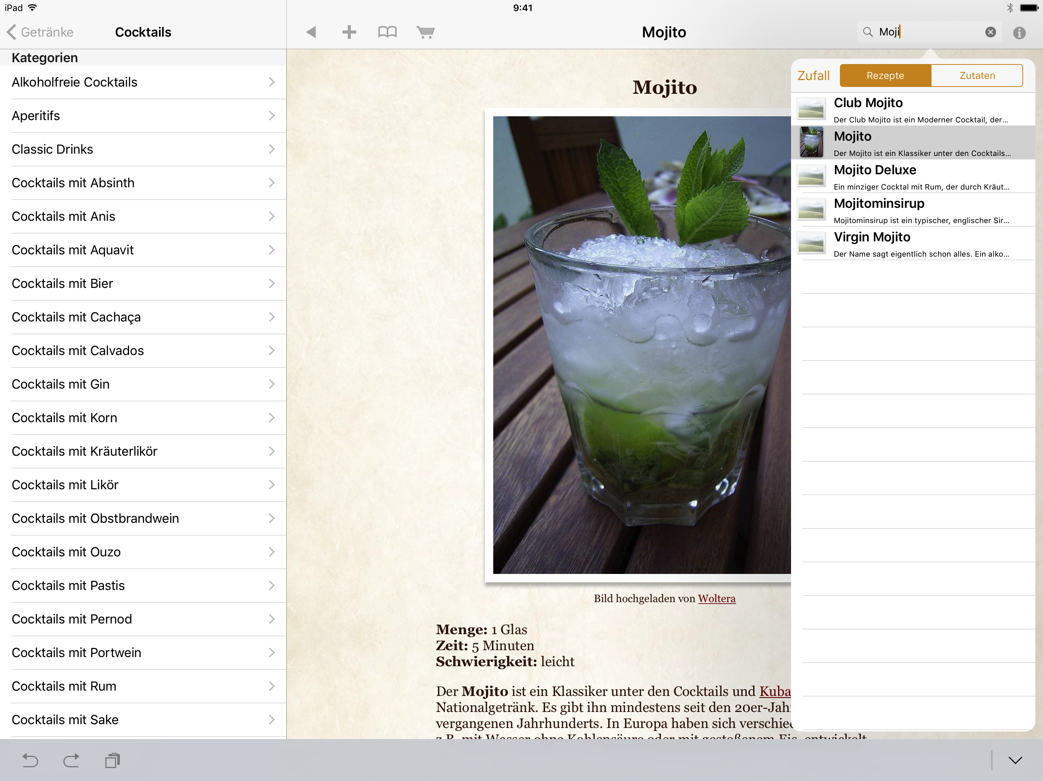Clear the search field with X icon
The width and height of the screenshot is (1043, 781).
click(990, 32)
